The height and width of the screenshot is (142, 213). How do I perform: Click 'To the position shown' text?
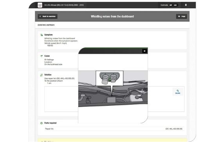54,81
